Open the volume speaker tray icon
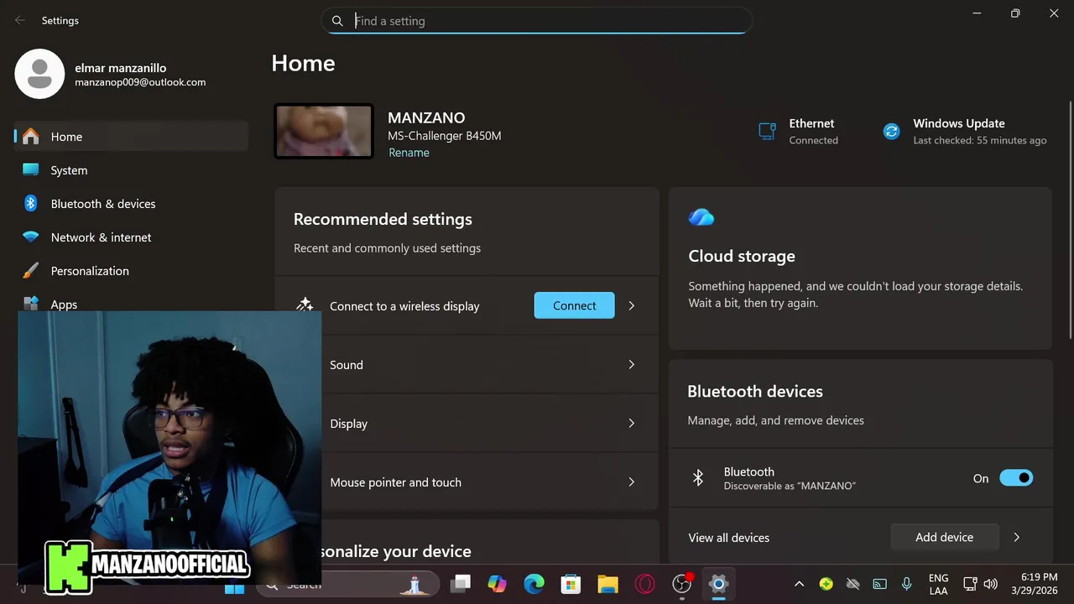Viewport: 1074px width, 604px height. [x=991, y=584]
